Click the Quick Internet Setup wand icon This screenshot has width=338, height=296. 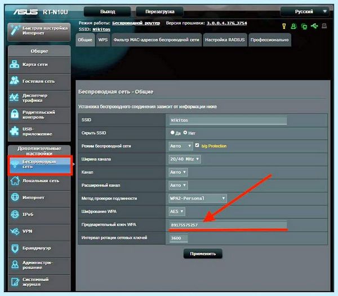pyautogui.click(x=15, y=30)
